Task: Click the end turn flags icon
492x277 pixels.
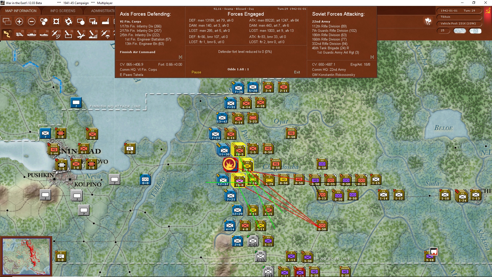Action: point(428,21)
